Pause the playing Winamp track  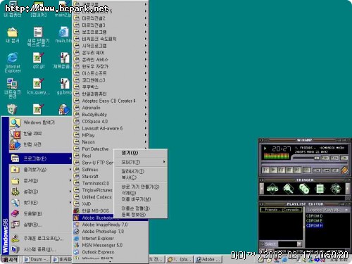[x=282, y=170]
